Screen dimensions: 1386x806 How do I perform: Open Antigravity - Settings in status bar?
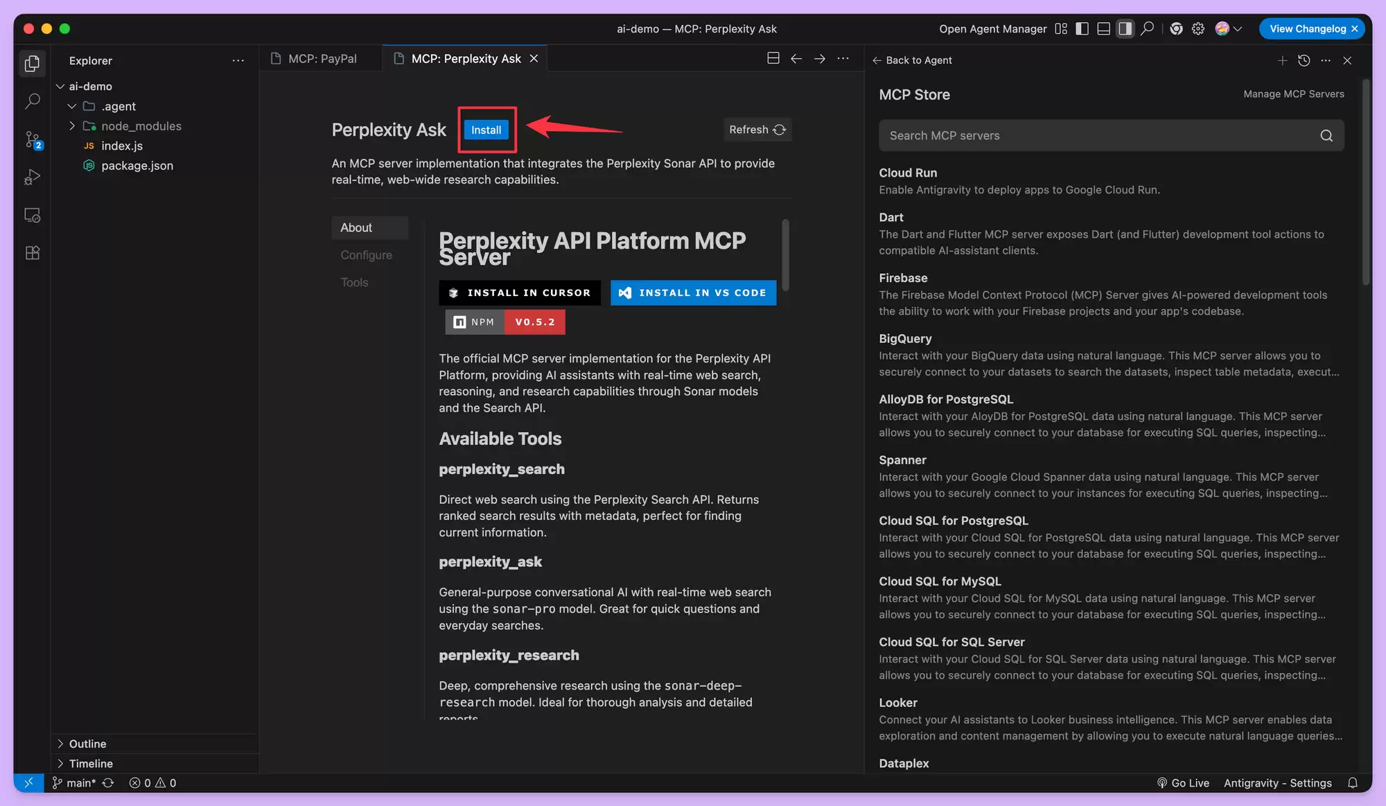(x=1277, y=782)
